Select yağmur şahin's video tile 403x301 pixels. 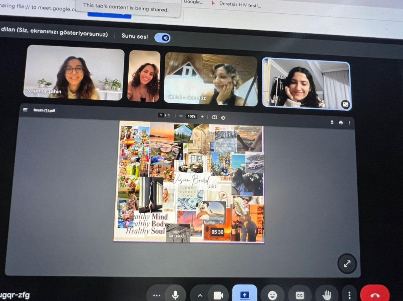pyautogui.click(x=73, y=73)
